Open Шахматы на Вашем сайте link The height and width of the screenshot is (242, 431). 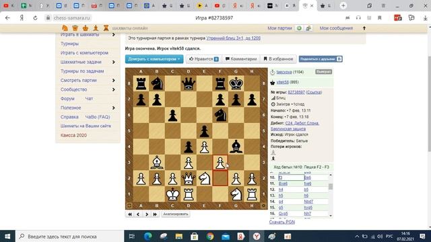[86, 126]
